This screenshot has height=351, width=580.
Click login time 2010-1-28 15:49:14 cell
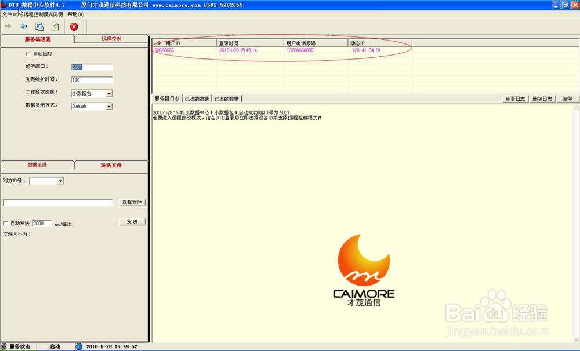[x=238, y=50]
